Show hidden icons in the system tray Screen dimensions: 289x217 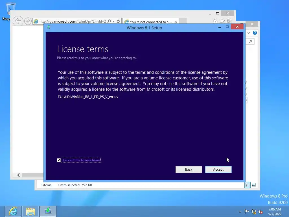click(x=240, y=212)
